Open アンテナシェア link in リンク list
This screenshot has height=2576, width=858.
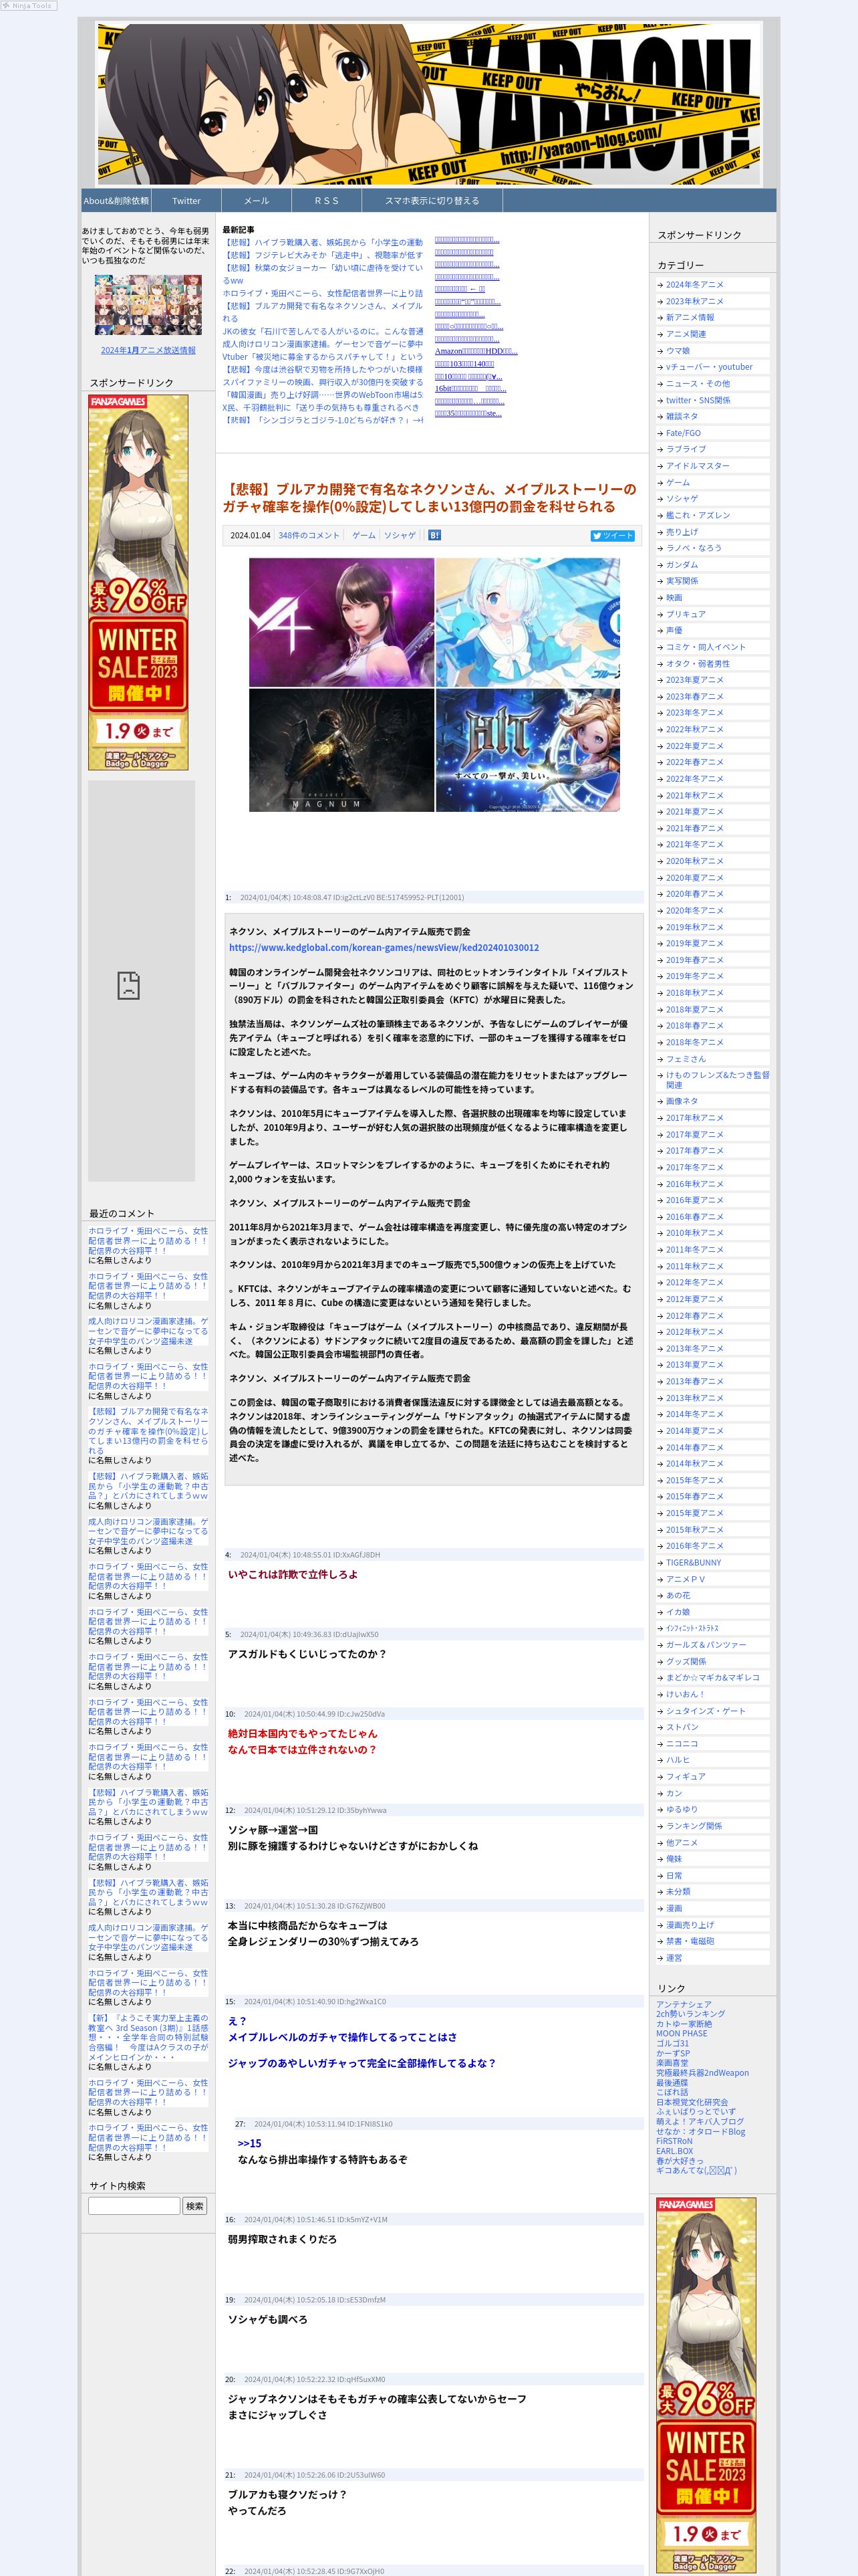[684, 2004]
